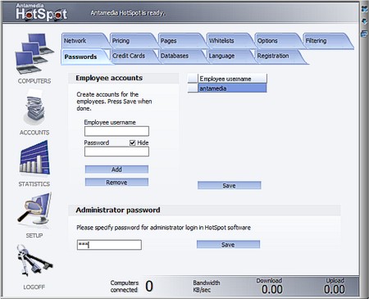Open the Statistics chart icon
This screenshot has height=299, width=369.
pos(34,158)
